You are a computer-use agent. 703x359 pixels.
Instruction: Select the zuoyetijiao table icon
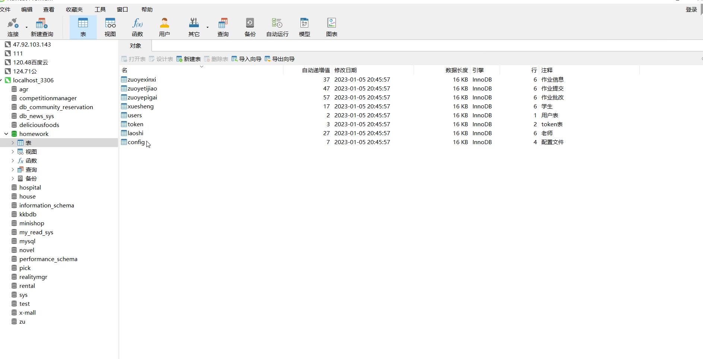pyautogui.click(x=124, y=88)
